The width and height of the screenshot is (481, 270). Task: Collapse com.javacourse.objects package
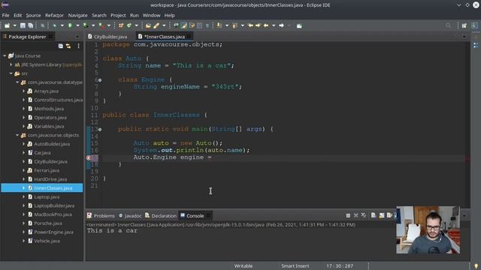[x=17, y=135]
